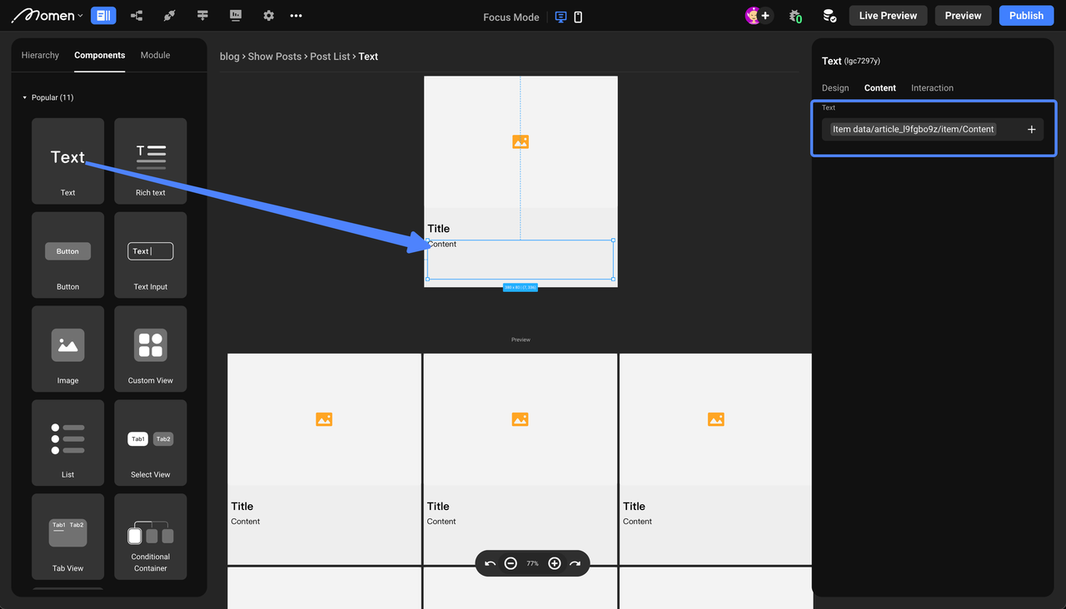
Task: Add collaborator with plus icon
Action: click(x=765, y=16)
